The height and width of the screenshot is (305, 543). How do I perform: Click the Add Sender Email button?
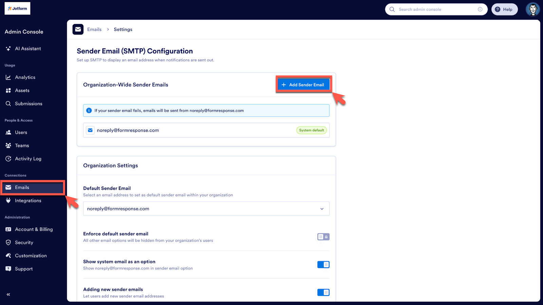303,84
